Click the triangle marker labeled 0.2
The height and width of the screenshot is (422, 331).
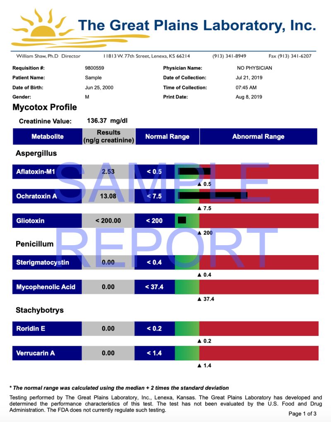tap(199, 341)
